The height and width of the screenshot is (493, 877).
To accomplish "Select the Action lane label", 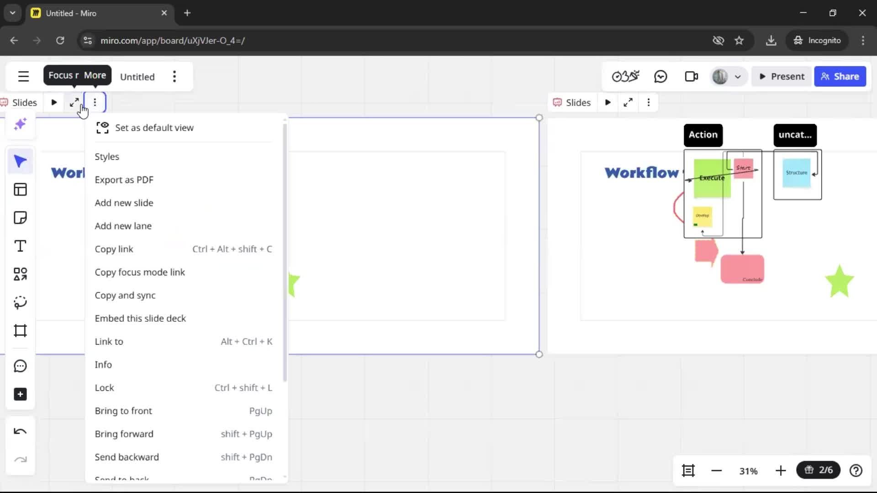I will (x=703, y=135).
